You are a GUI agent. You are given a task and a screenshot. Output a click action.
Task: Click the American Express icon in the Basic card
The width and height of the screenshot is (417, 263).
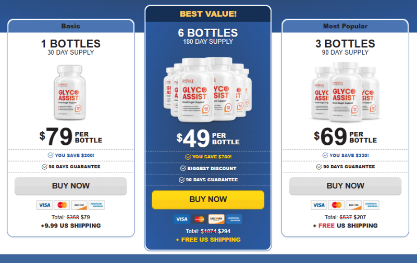point(96,205)
